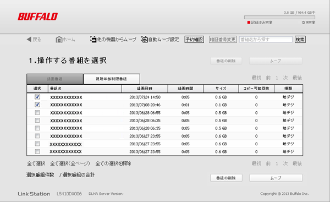Switch to the 視聴年齢制限番組 tab
The width and height of the screenshot is (330, 202).
(x=112, y=79)
